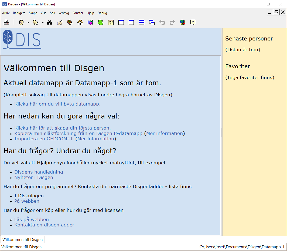Image resolution: width=287 pixels, height=251 pixels.
Task: Select the Välkommen till Disgen bottom tab
Action: (x=22, y=240)
